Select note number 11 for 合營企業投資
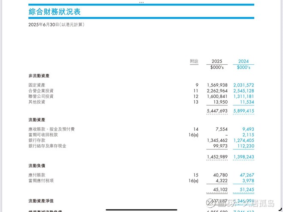 click(x=196, y=91)
